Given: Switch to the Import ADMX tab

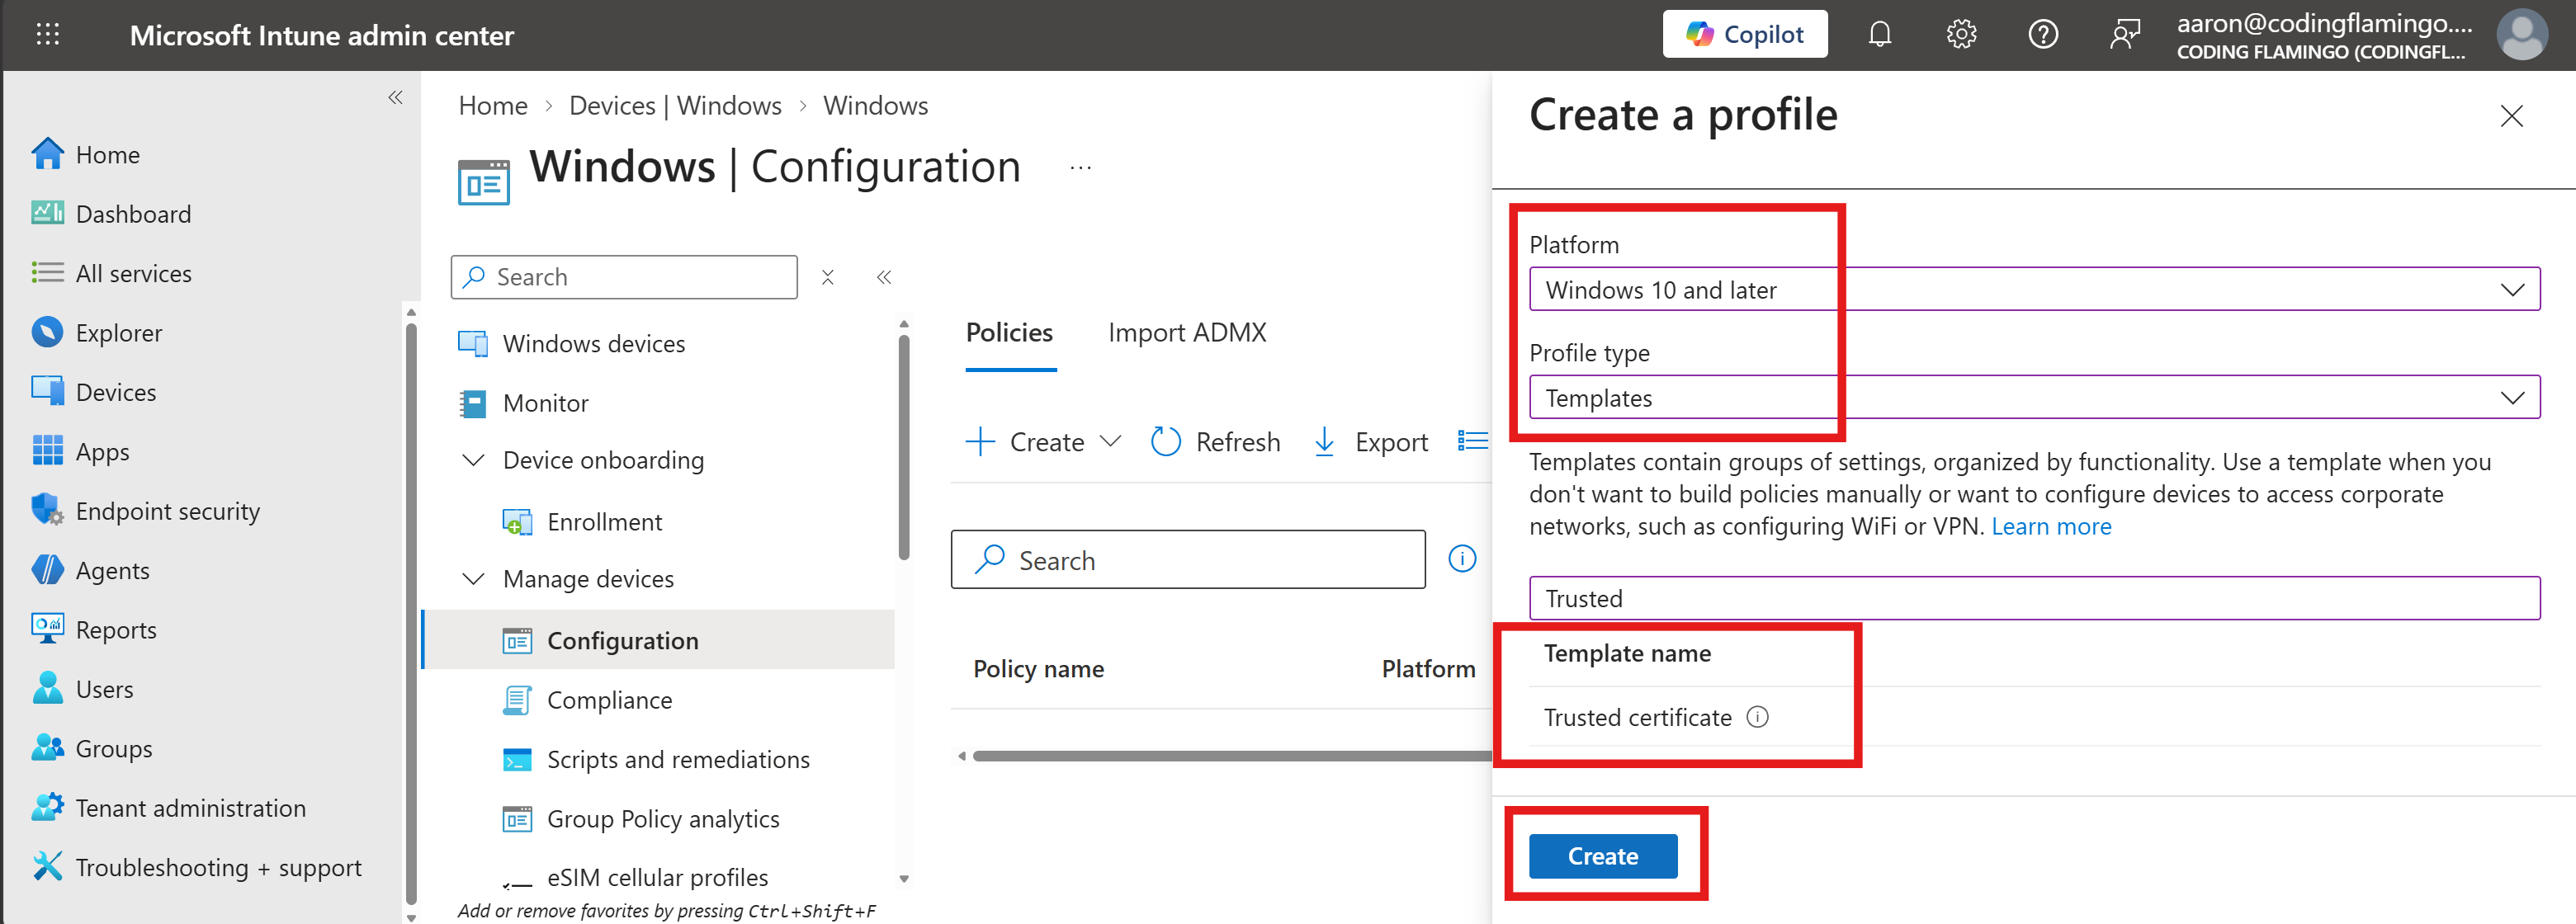Looking at the screenshot, I should pos(1187,333).
